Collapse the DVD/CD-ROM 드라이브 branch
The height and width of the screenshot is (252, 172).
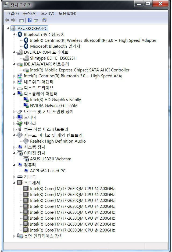[14, 52]
